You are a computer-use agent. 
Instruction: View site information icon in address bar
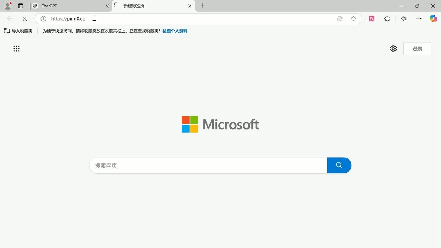coord(43,18)
